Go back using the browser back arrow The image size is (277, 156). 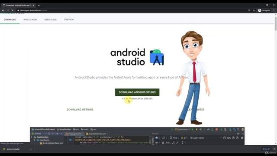tap(3, 10)
